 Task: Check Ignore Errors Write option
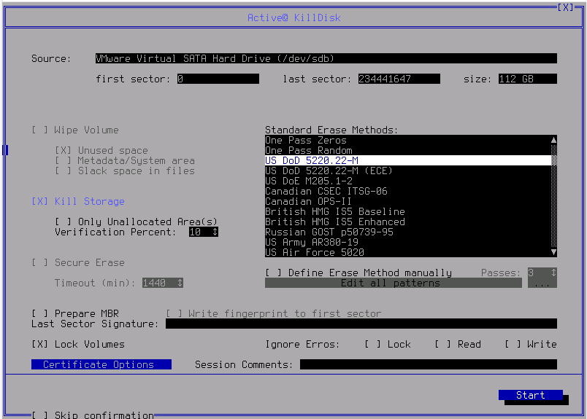513,344
